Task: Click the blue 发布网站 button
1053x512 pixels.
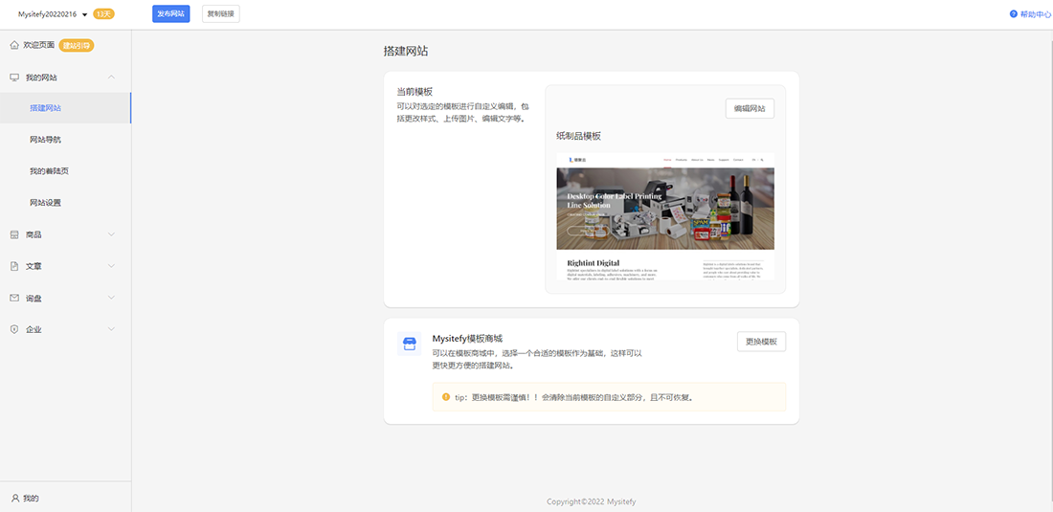Action: (x=171, y=13)
